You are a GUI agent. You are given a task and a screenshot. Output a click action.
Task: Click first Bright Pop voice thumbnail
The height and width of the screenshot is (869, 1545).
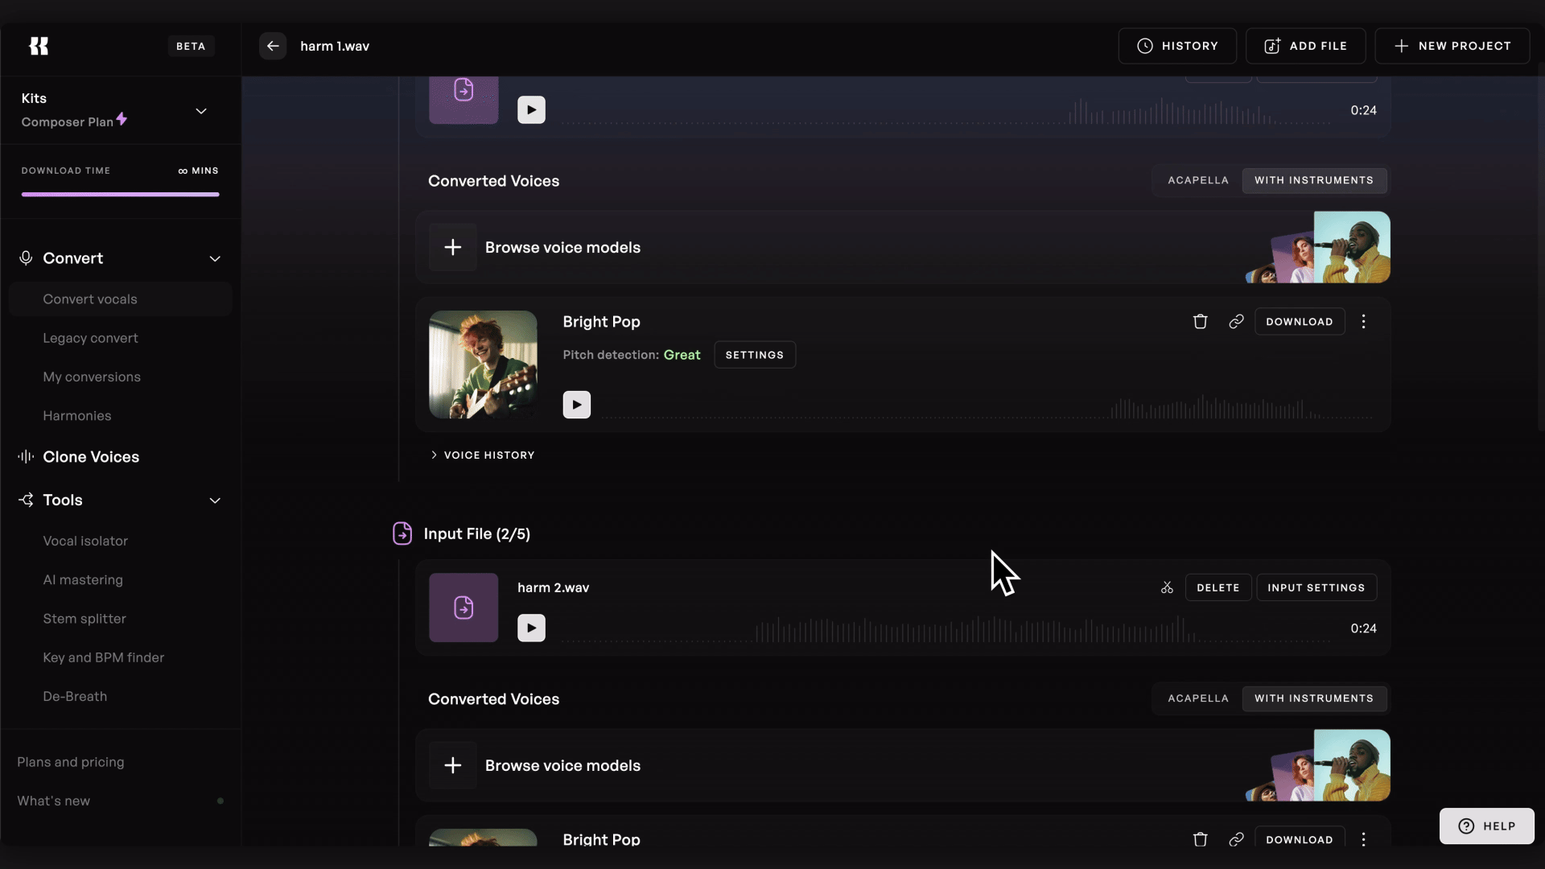[x=483, y=364]
